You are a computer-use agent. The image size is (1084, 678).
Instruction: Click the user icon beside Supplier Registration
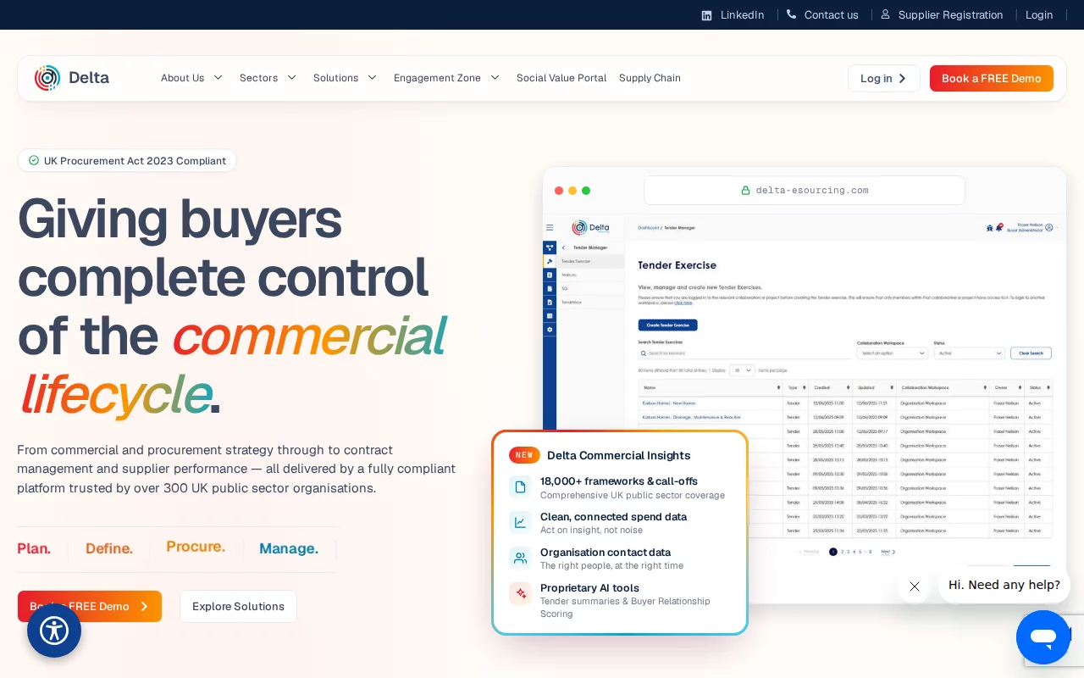(x=885, y=14)
